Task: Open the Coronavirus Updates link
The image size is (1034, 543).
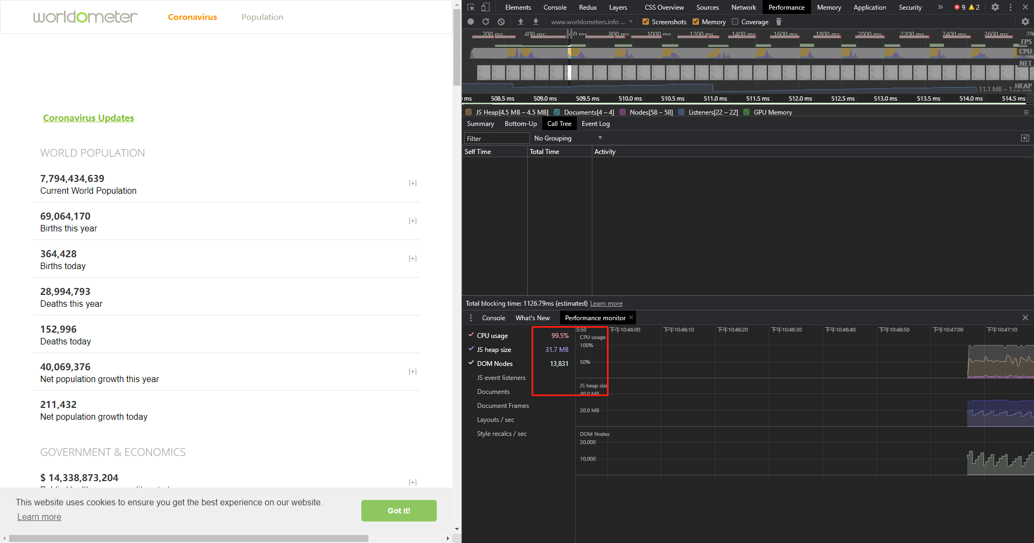Action: (88, 118)
